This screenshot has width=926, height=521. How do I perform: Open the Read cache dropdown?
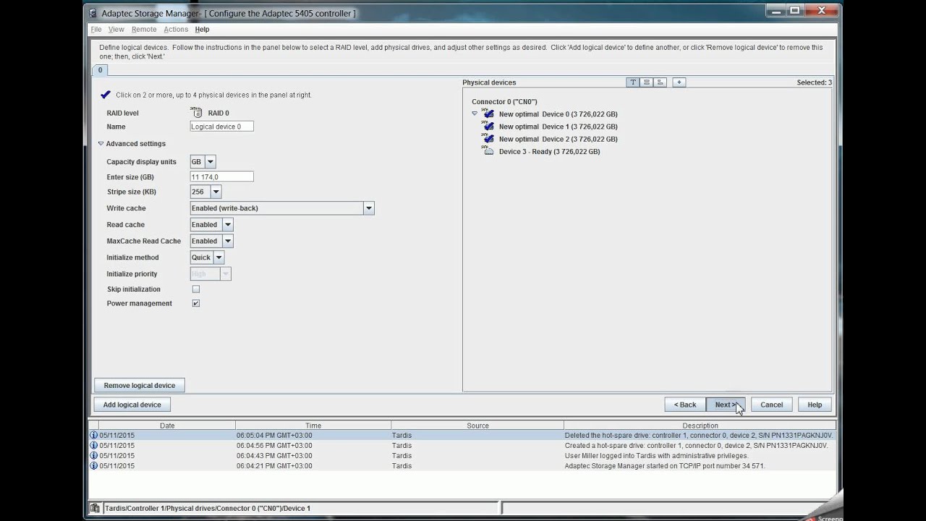[x=227, y=224]
